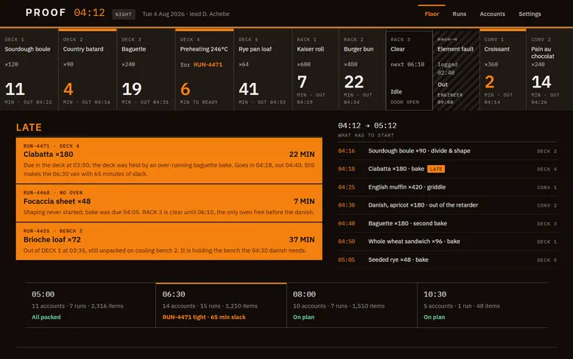This screenshot has width=573, height=359.
Task: Click 'RUN-4471 tight · 65 min slack' status
Action: point(204,317)
